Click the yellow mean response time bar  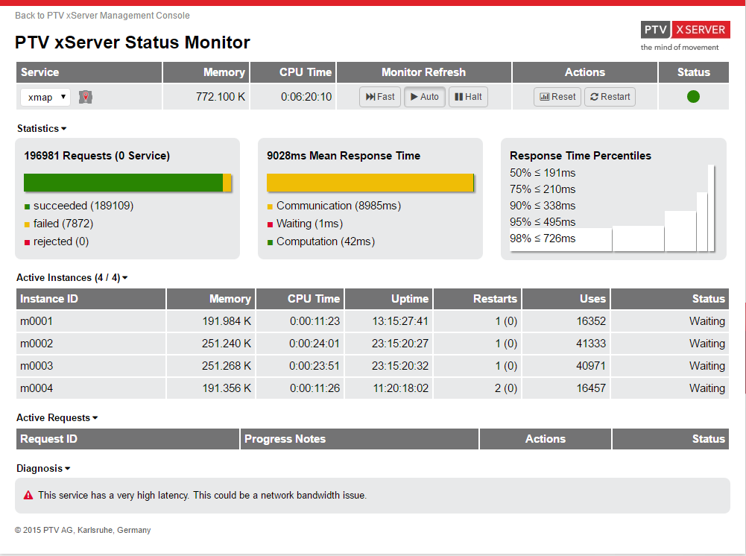pyautogui.click(x=370, y=183)
